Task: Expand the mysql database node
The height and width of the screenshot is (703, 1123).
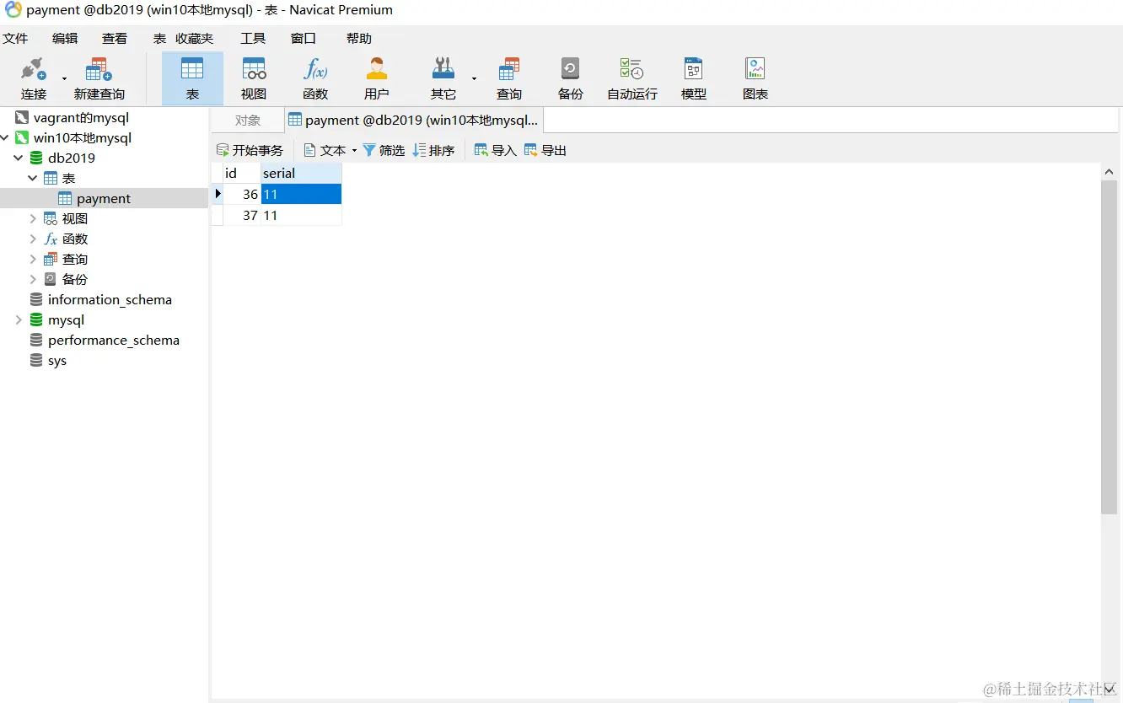Action: (x=18, y=319)
